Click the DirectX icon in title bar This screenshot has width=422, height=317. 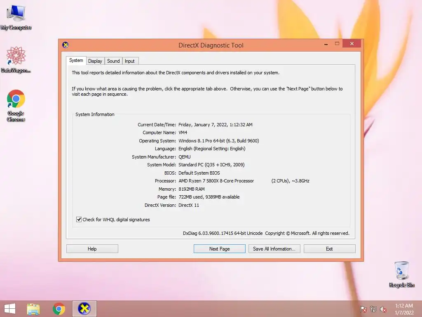66,45
